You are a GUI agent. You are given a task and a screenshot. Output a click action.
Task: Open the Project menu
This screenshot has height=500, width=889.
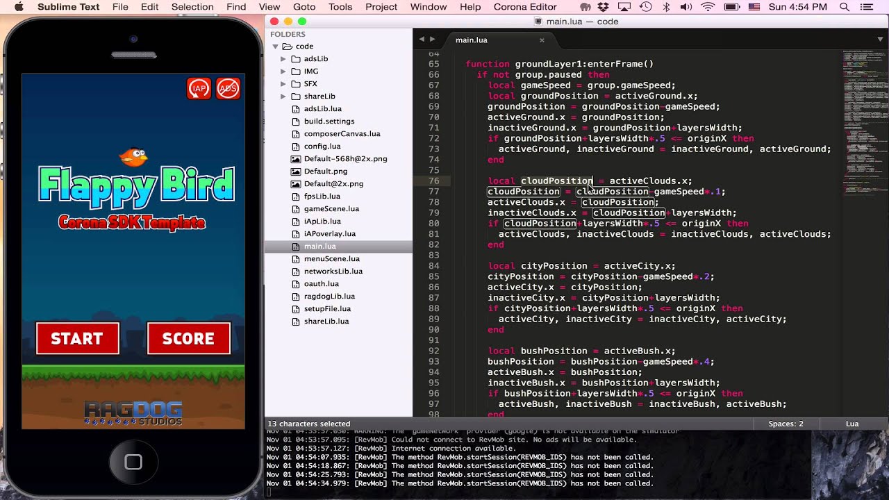(381, 7)
